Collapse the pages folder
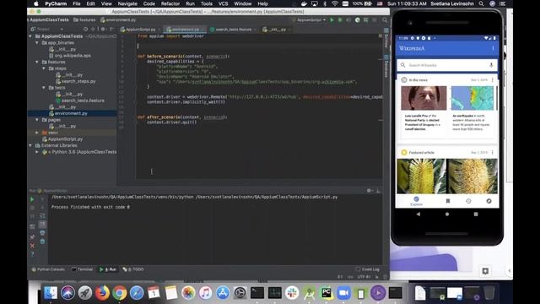 (37, 120)
